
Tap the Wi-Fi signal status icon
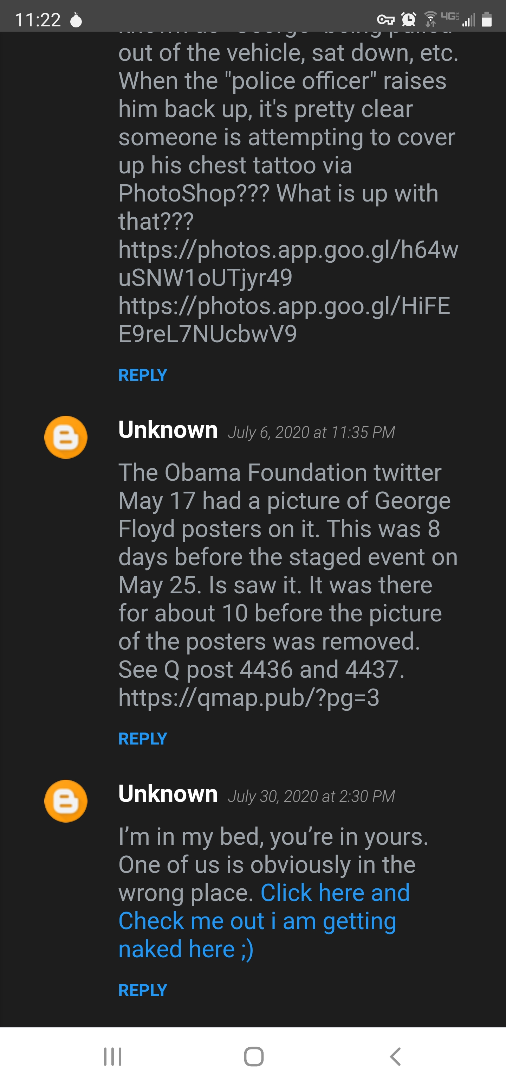click(430, 19)
